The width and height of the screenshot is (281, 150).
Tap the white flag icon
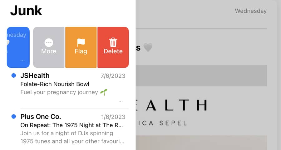[81, 43]
